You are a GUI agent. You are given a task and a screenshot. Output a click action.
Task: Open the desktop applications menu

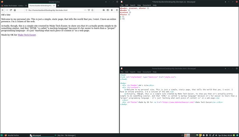click(1, 135)
